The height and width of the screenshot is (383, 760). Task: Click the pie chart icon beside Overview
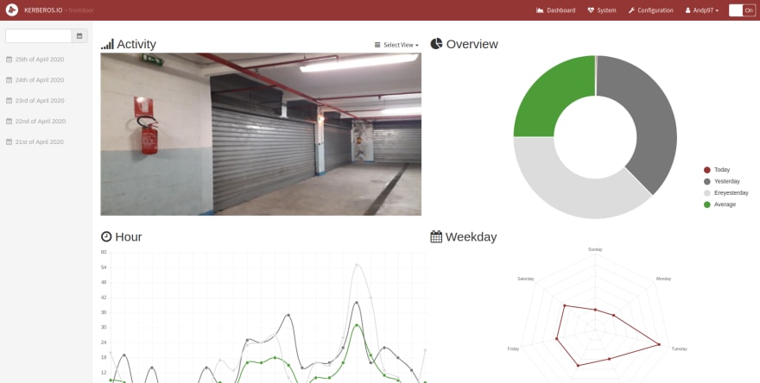(436, 44)
